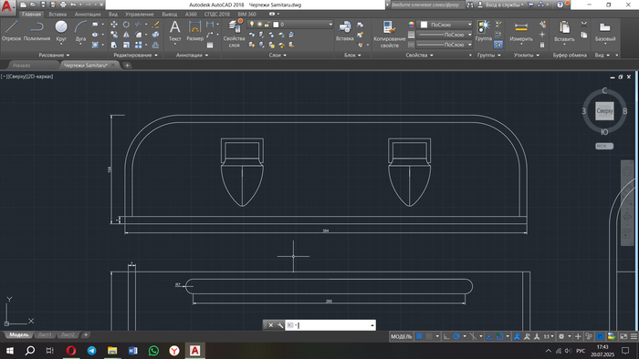Click Копирование свойств match properties
This screenshot has height=359, width=639.
[x=389, y=34]
